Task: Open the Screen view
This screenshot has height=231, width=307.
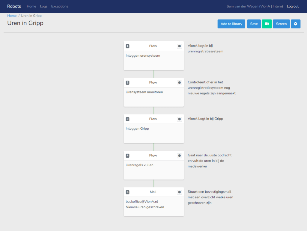Action: click(281, 24)
